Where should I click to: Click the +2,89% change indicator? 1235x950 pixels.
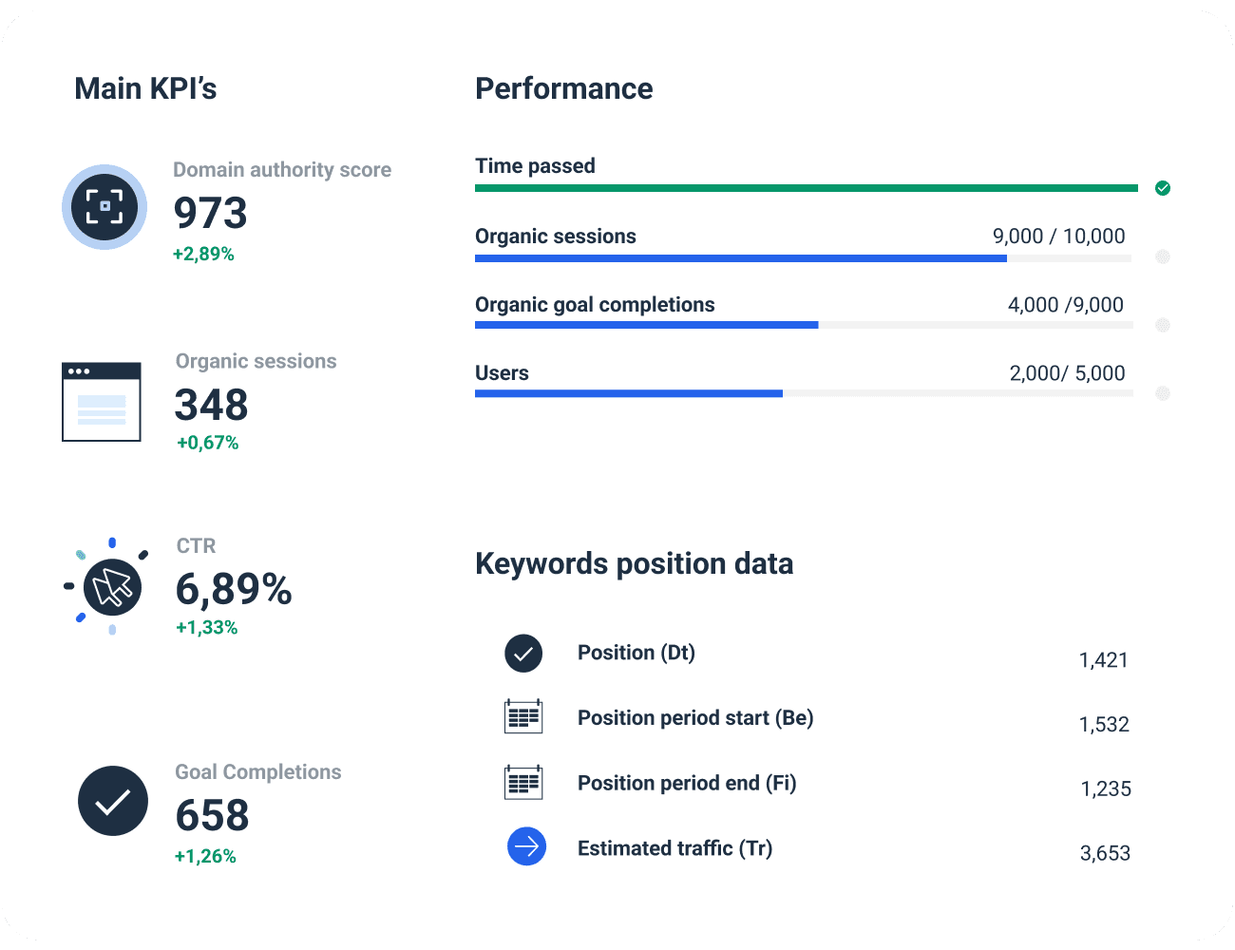[x=205, y=254]
